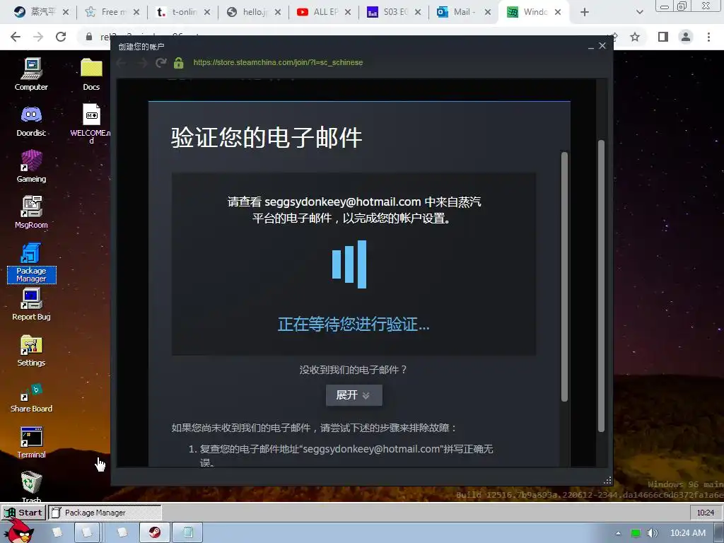Viewport: 724px width, 543px height.
Task: Show hidden tray icons arrow
Action: 618,533
